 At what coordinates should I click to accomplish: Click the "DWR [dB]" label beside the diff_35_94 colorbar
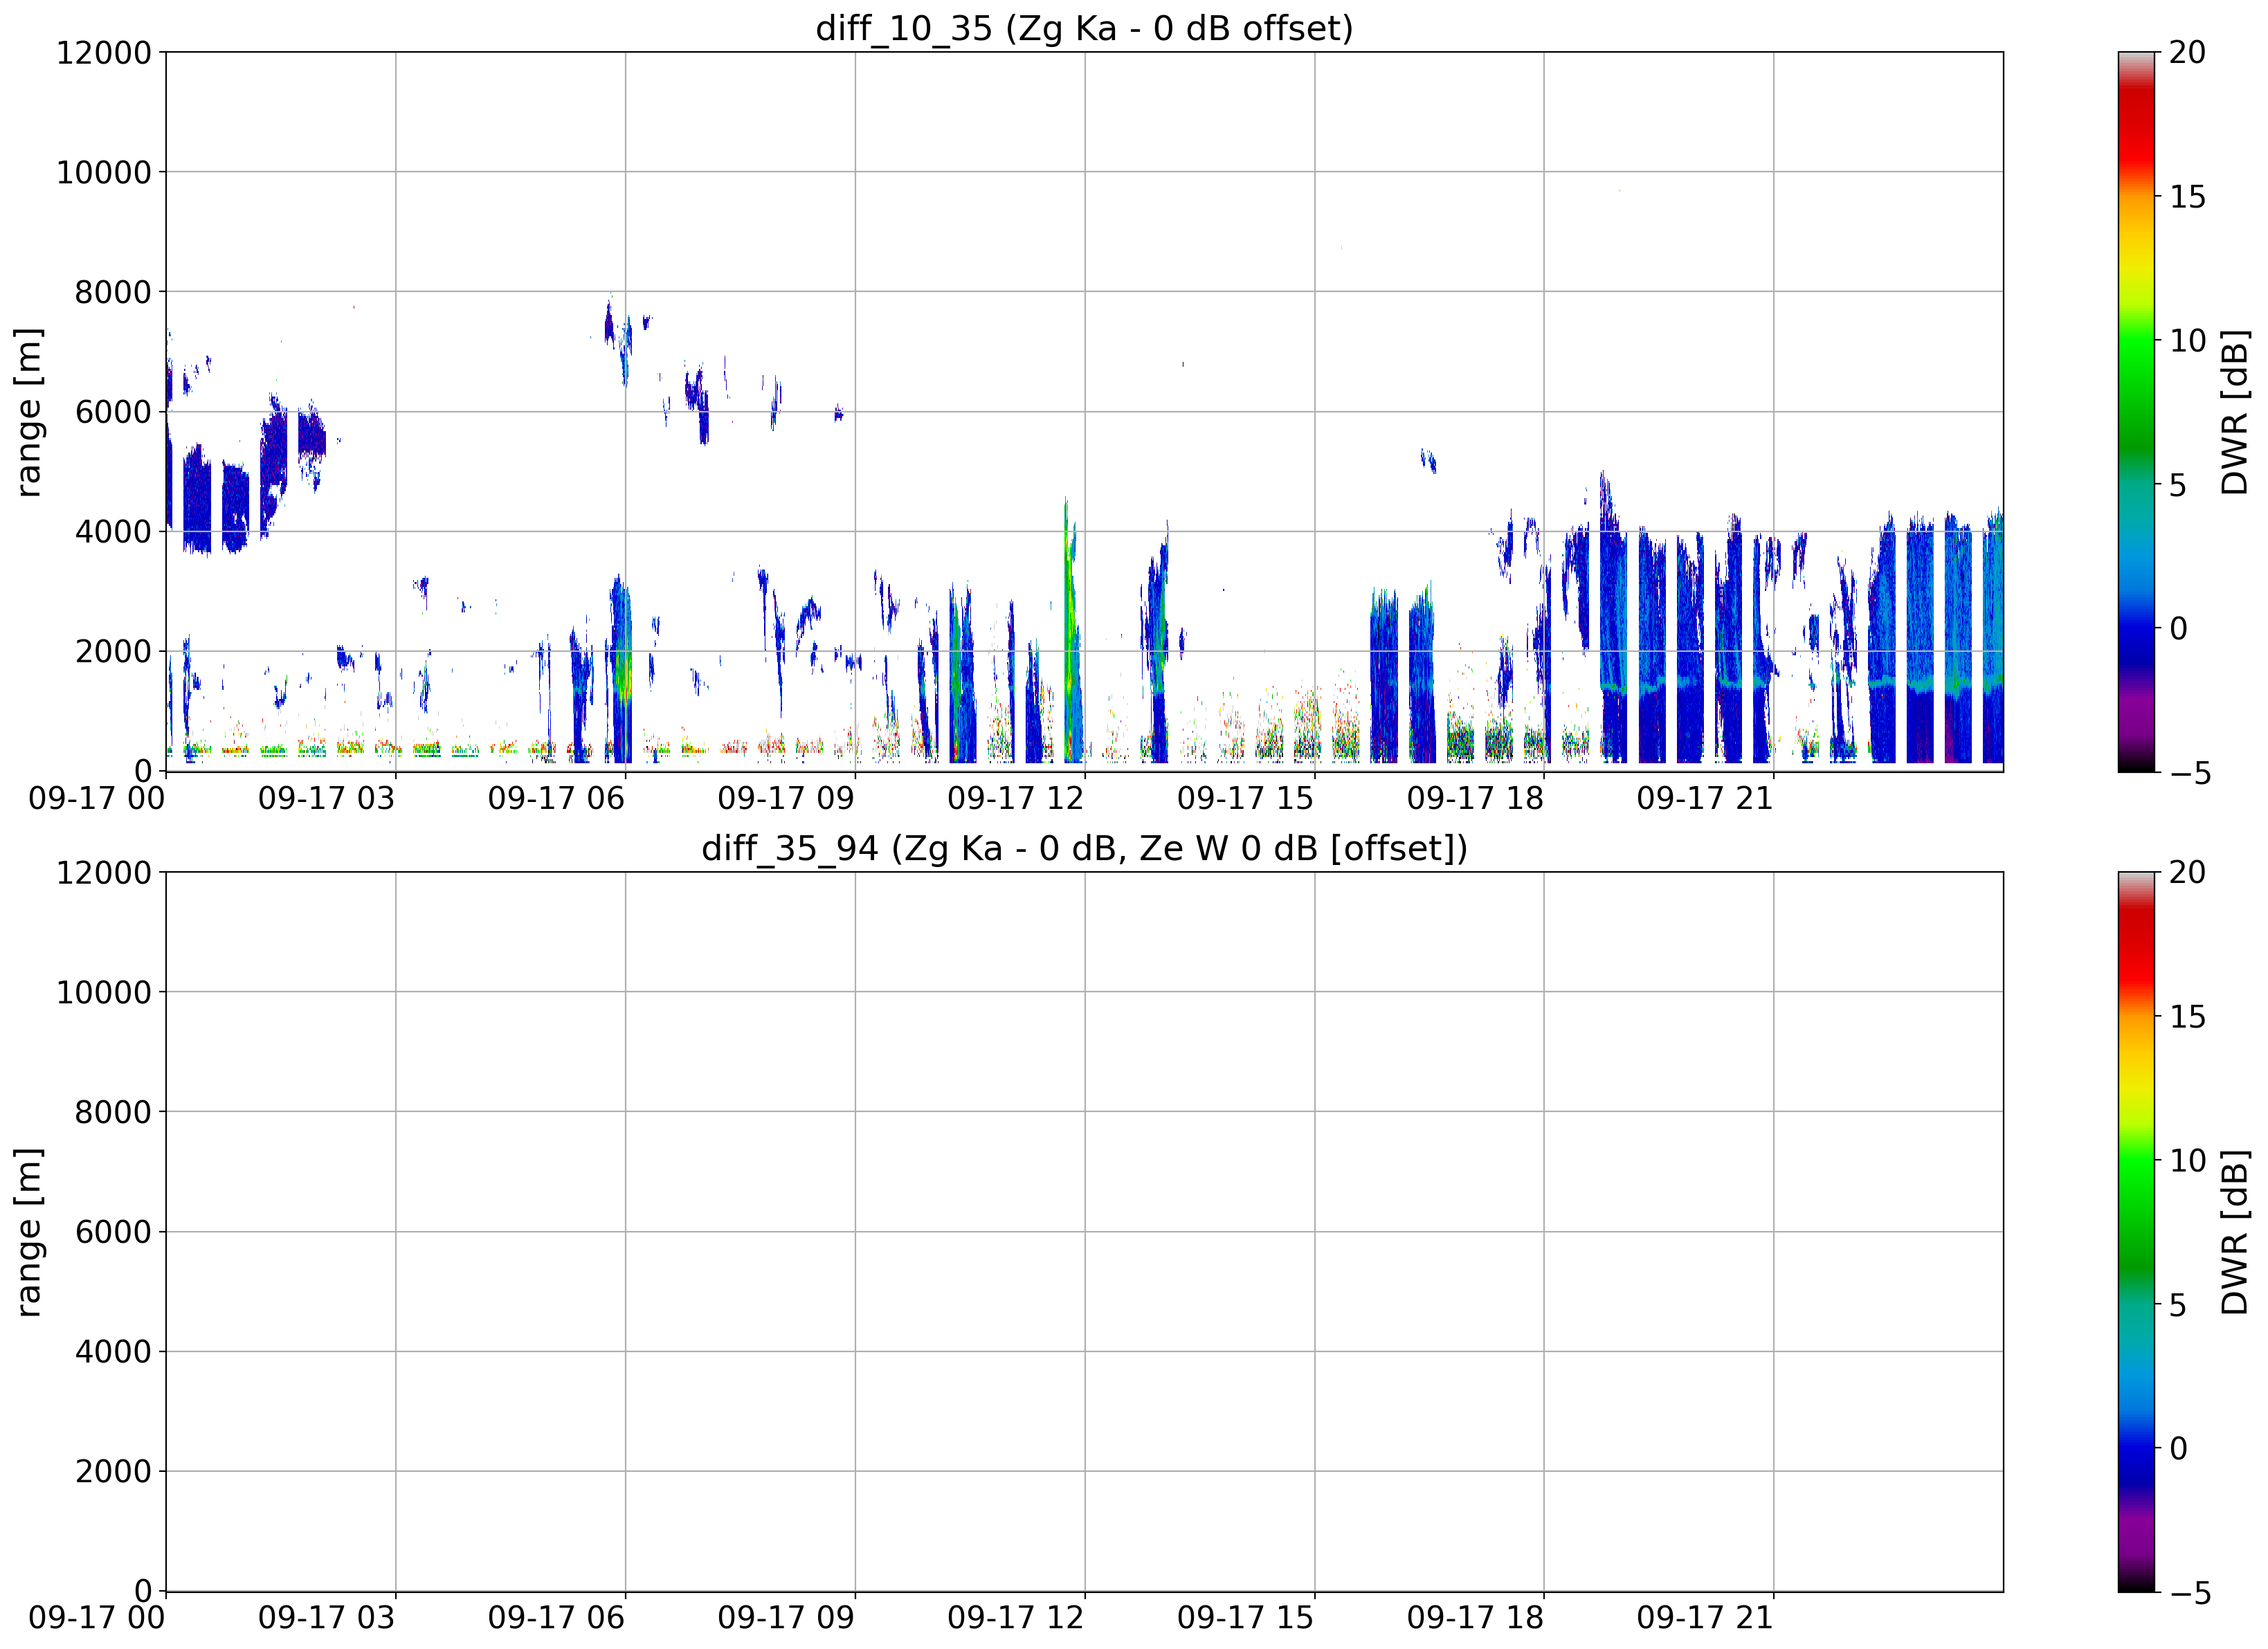pos(2234,1232)
